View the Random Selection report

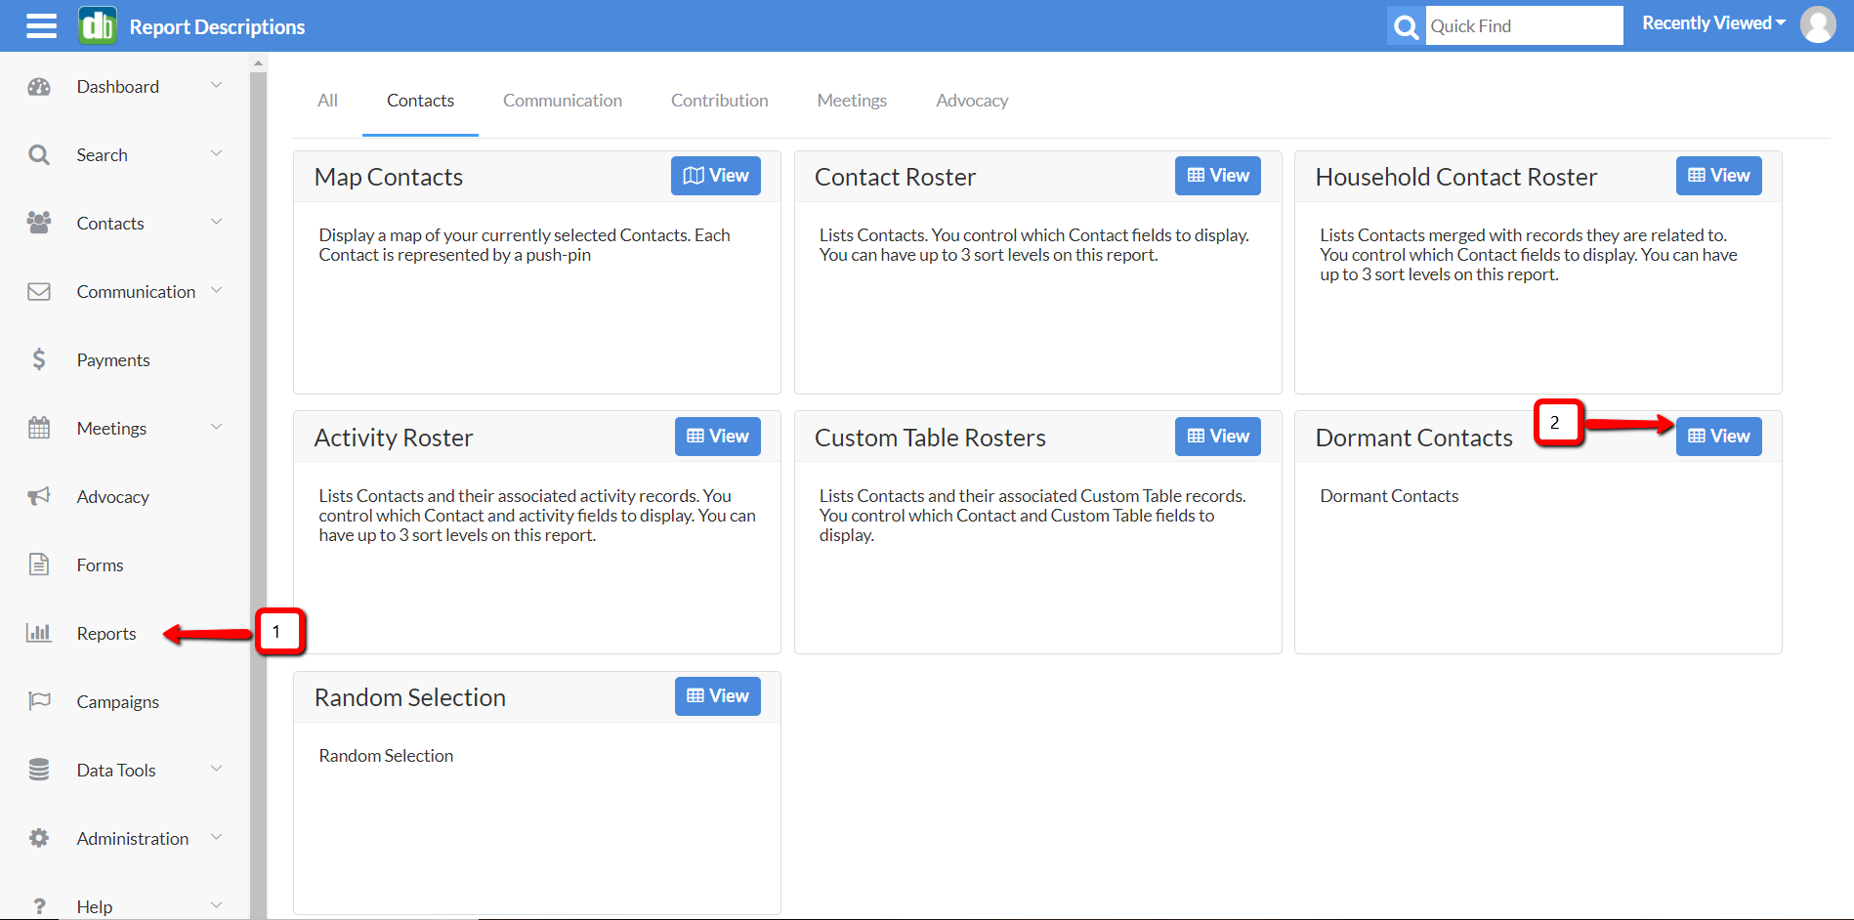[x=718, y=696]
